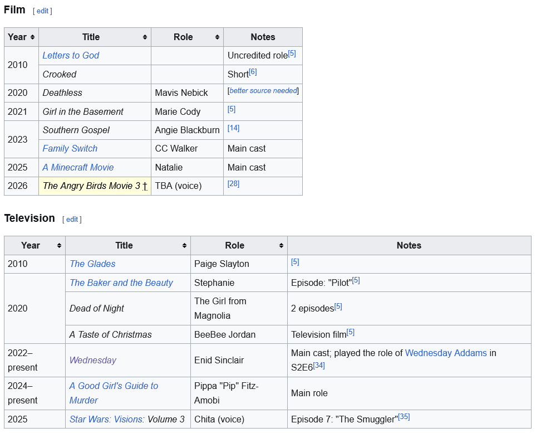The image size is (536, 433).
Task: Select the Stephanie role cell
Action: (239, 283)
